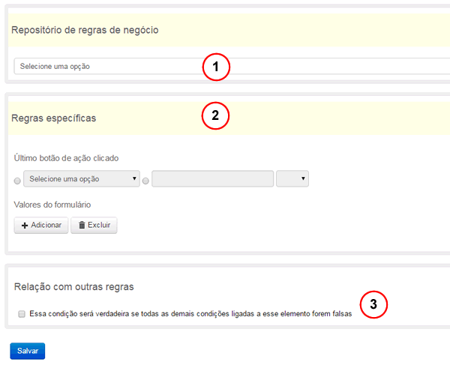Click the plus icon on Adicionar
Image resolution: width=450 pixels, height=374 pixels.
(25, 226)
